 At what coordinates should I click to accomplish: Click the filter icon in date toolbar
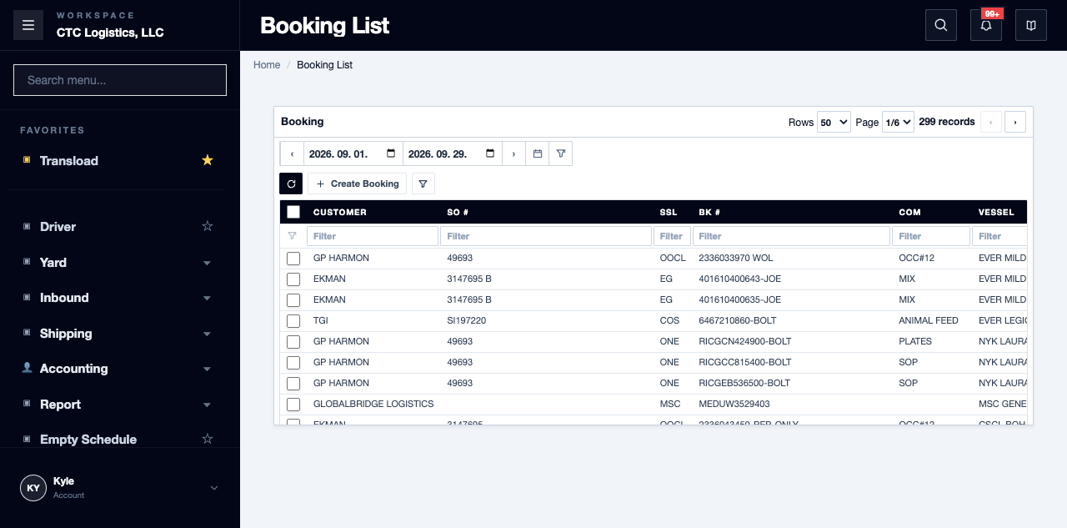pos(561,153)
